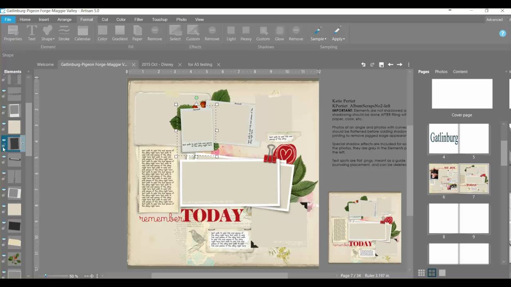511x287 pixels.
Task: Open the Photos panel tab
Action: [x=441, y=72]
